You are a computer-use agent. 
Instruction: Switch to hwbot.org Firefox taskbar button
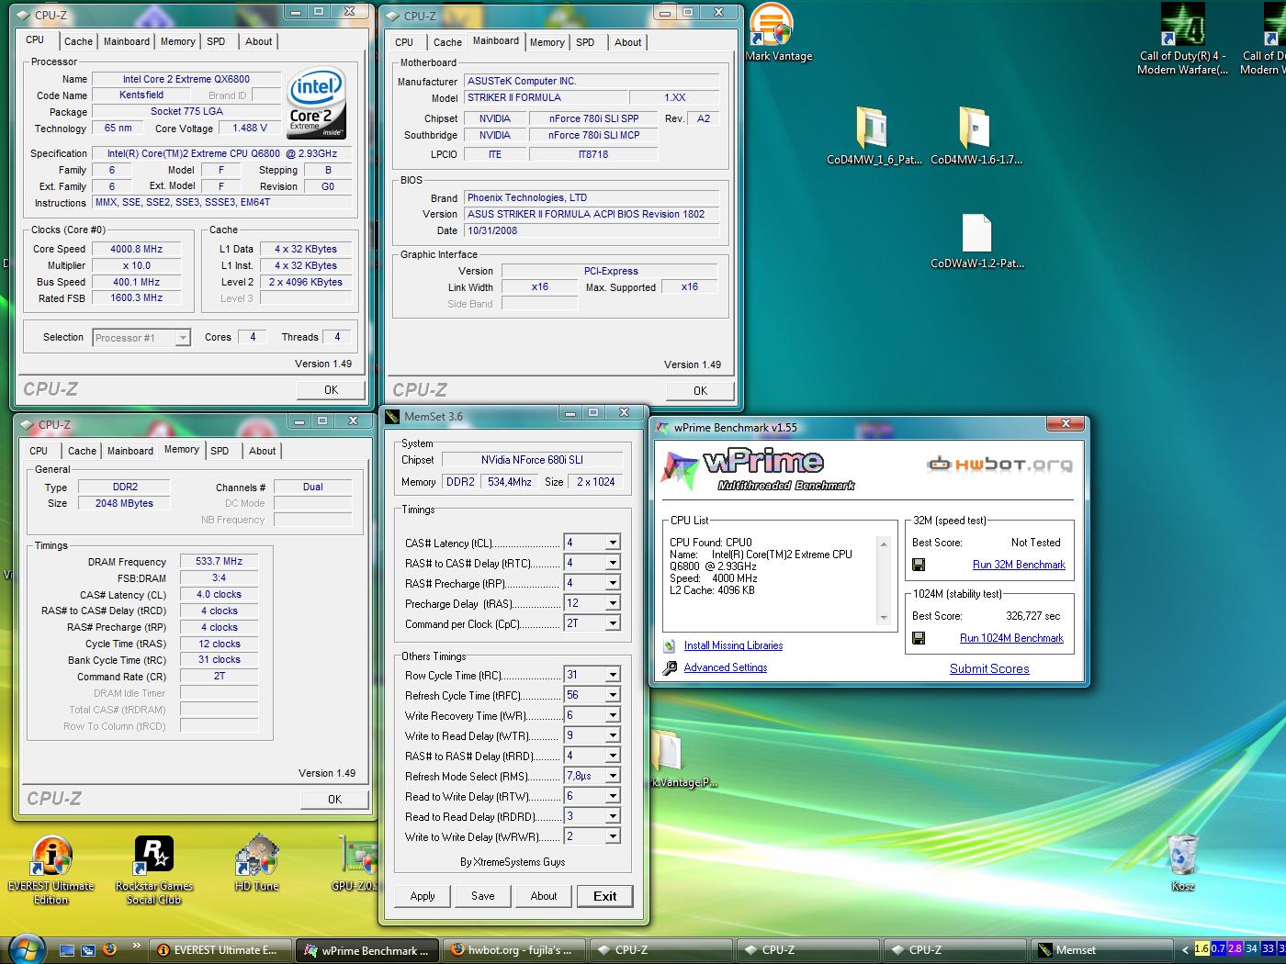[513, 950]
